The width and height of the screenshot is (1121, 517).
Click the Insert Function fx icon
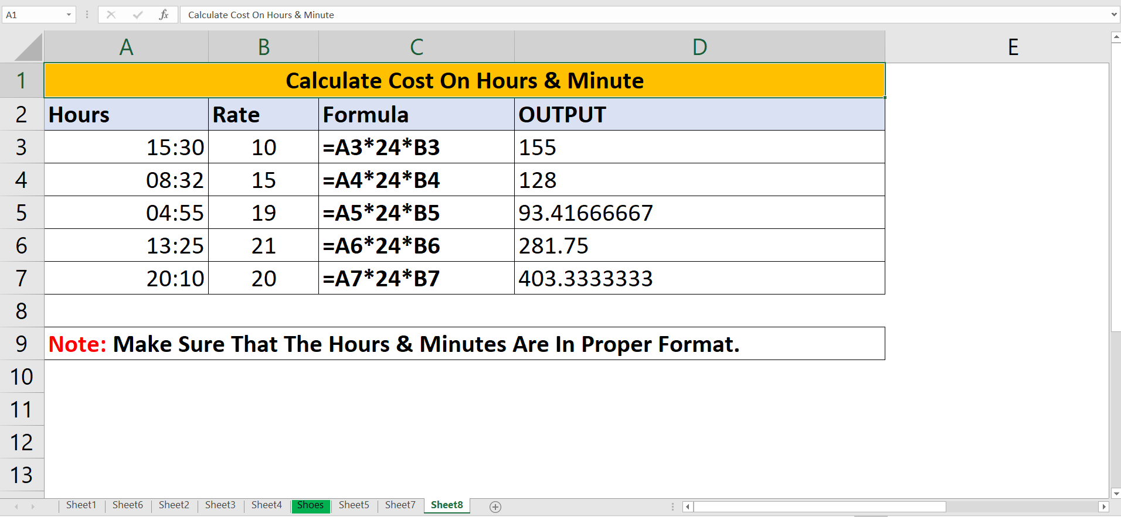164,15
